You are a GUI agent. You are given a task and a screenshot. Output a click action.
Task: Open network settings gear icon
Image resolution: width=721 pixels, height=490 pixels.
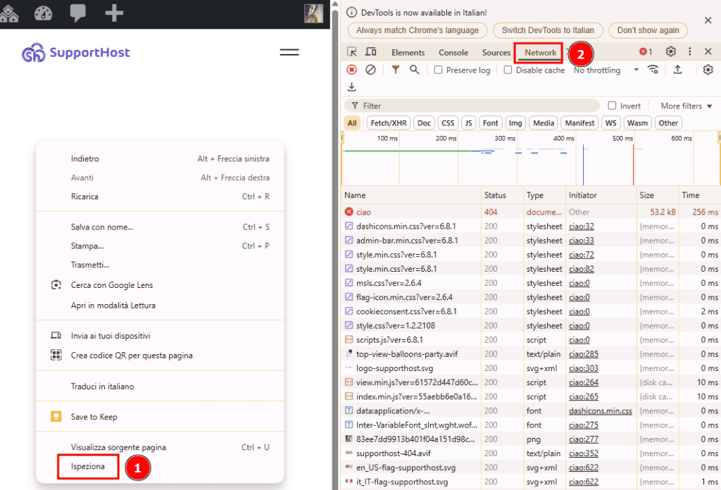pyautogui.click(x=708, y=70)
